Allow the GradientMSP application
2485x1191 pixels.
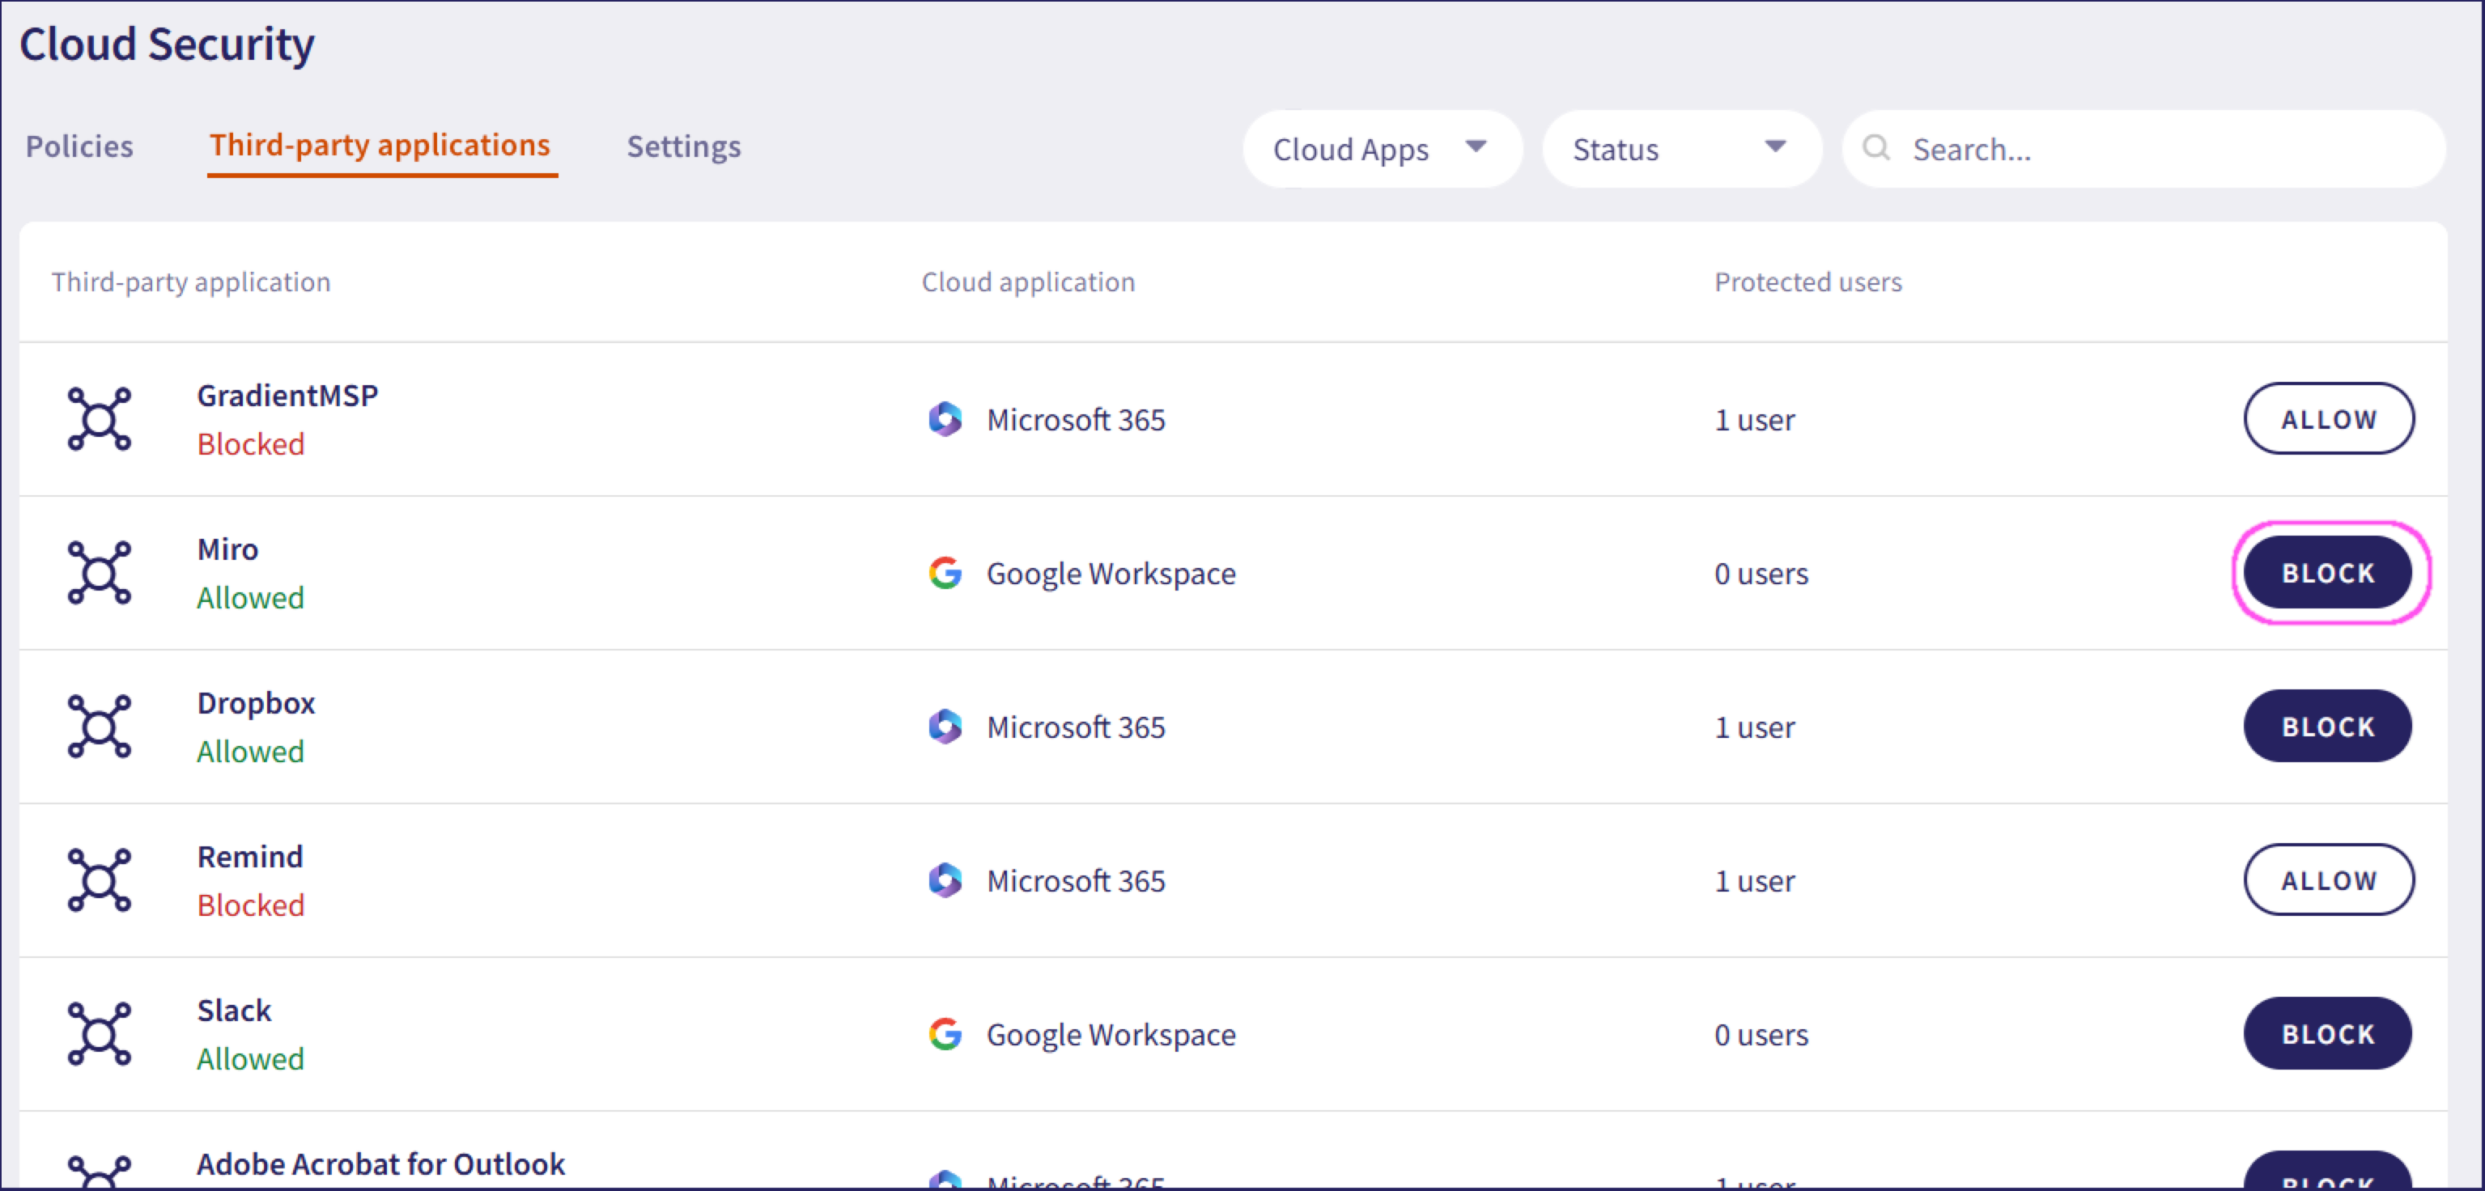click(2327, 418)
